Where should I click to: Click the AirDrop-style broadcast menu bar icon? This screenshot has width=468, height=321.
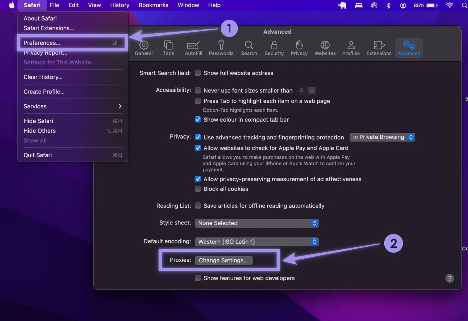tap(374, 5)
